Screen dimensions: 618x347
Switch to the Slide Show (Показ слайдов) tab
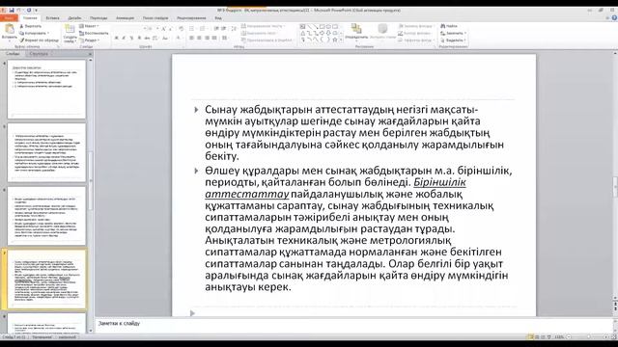tap(155, 18)
